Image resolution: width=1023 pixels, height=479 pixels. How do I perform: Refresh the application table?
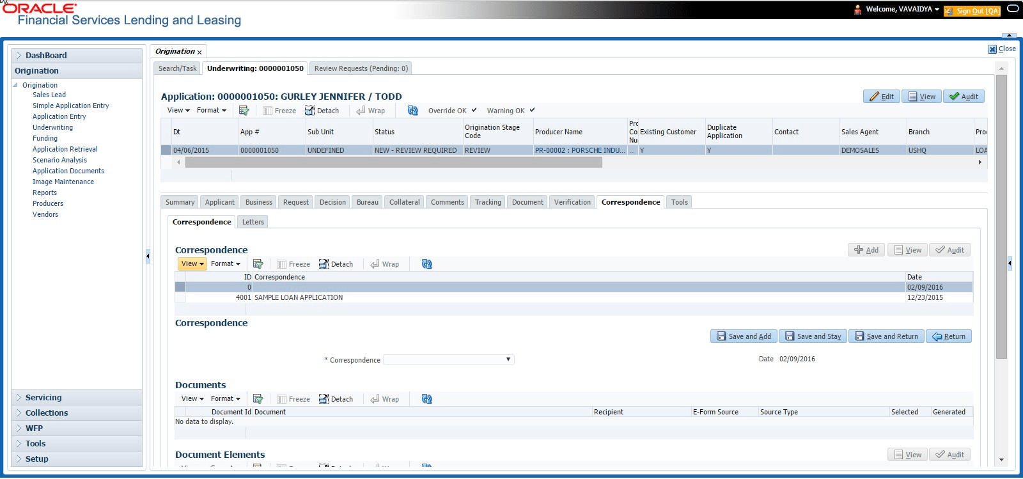point(413,111)
